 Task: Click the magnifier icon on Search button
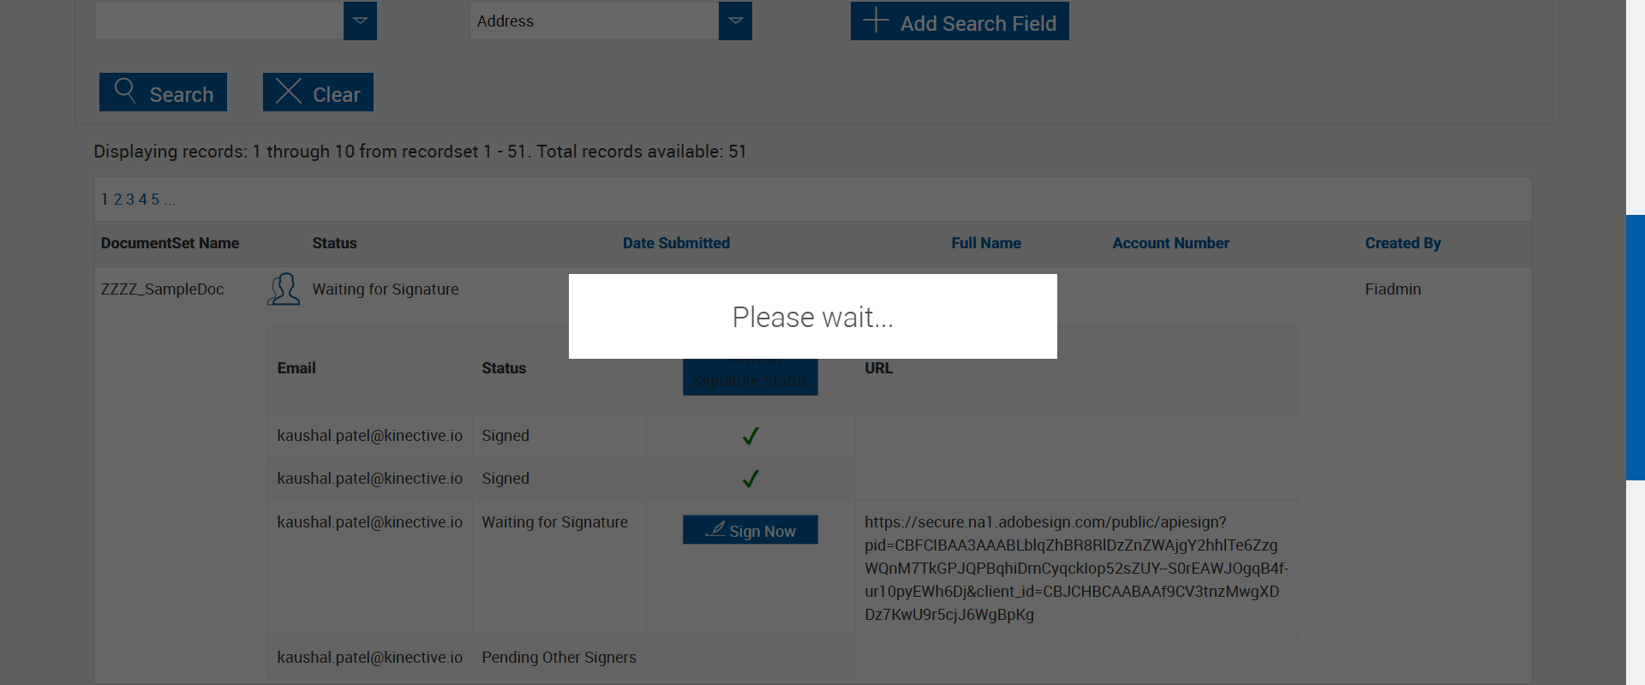click(x=125, y=91)
